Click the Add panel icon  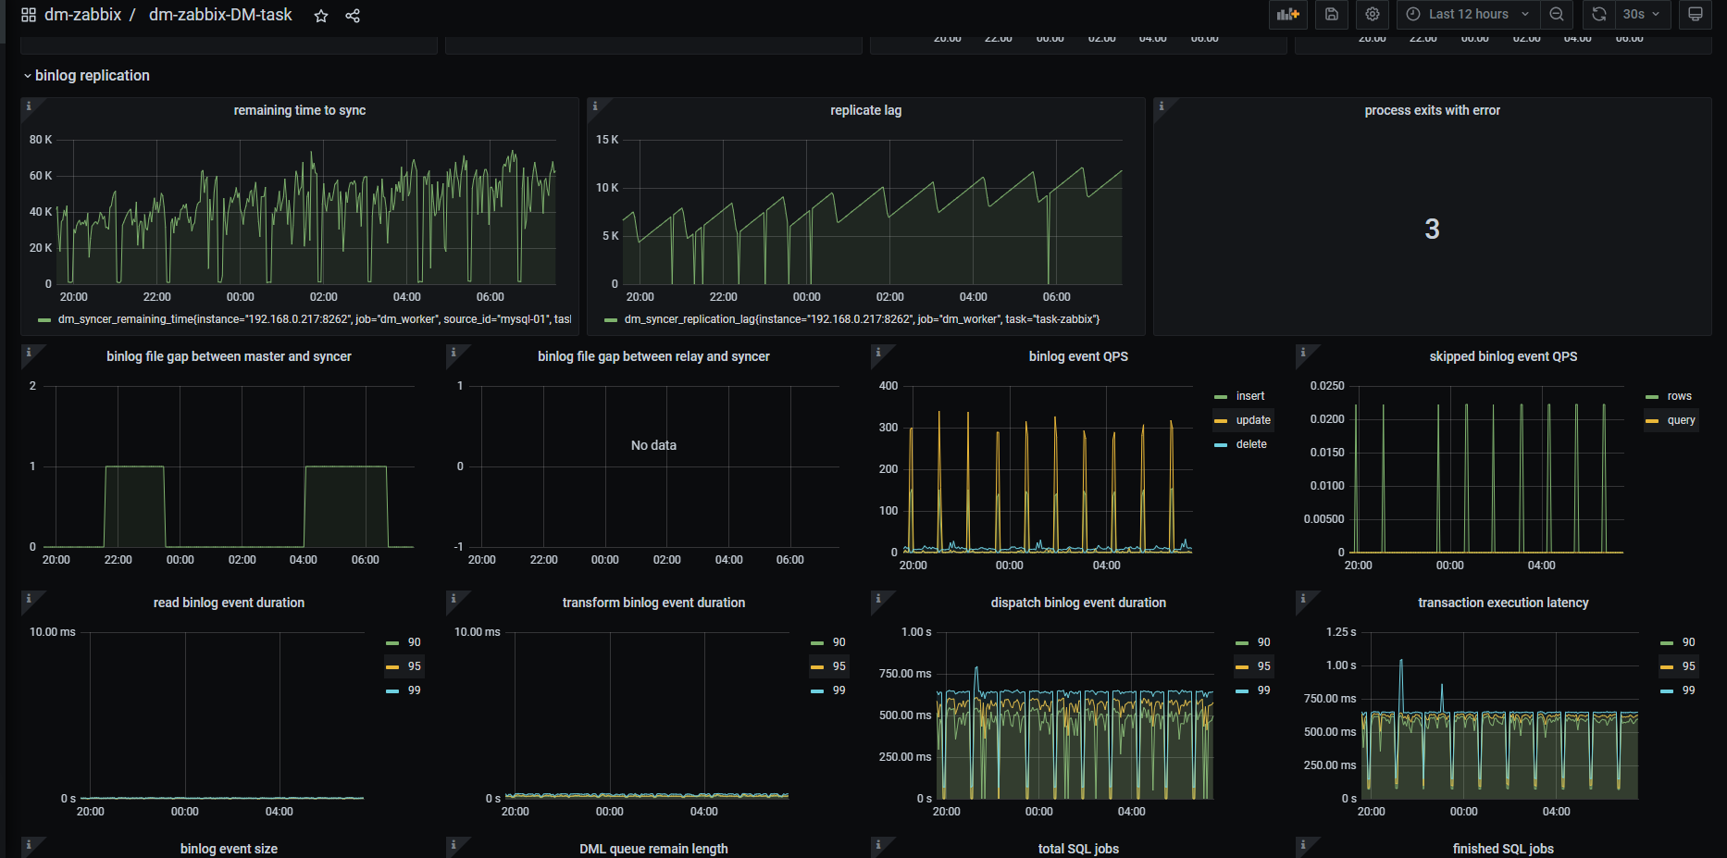1288,14
